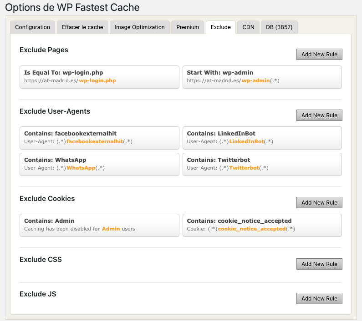Add new rule for Exclude JS
The width and height of the screenshot is (362, 321).
319,299
